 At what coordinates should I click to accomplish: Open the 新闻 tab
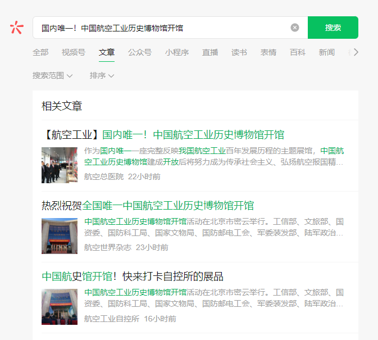point(327,52)
